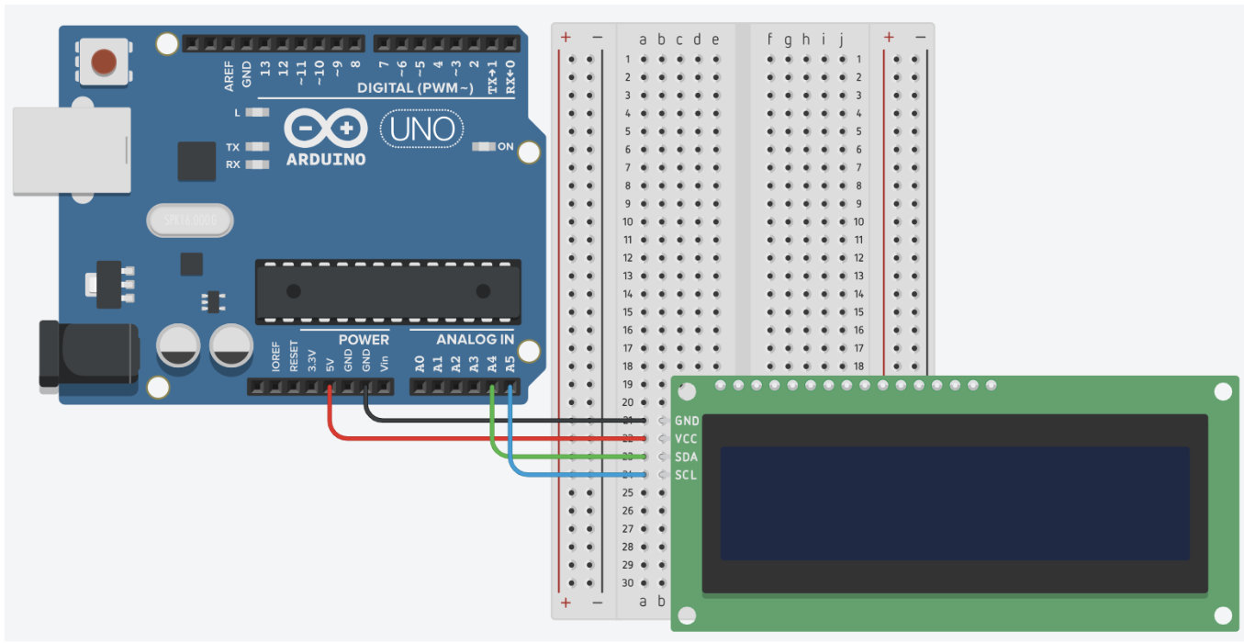
Task: Click the top-right red plus rail marker
Action: pyautogui.click(x=889, y=37)
